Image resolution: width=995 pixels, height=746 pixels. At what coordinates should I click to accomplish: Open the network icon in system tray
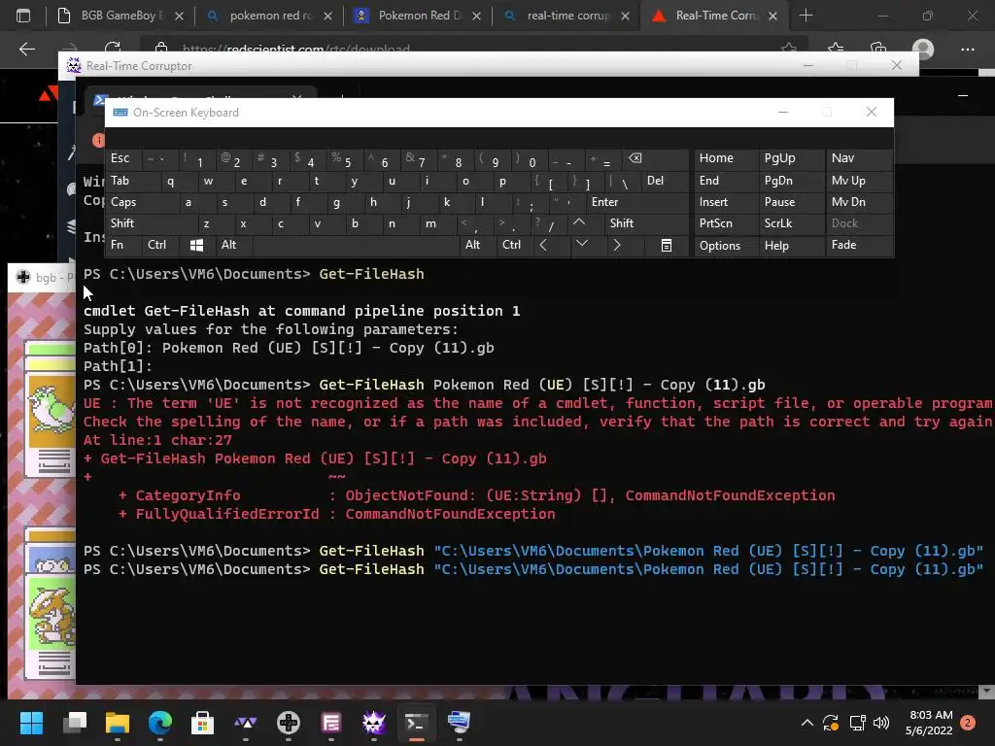point(857,723)
